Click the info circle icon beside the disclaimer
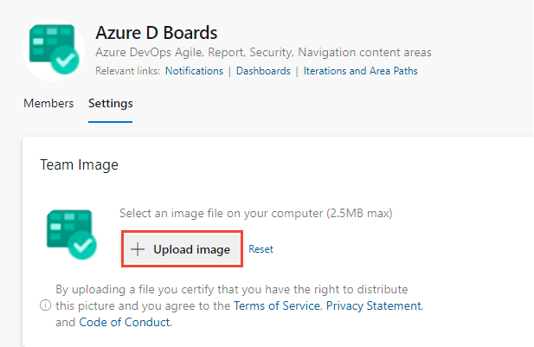 click(46, 305)
